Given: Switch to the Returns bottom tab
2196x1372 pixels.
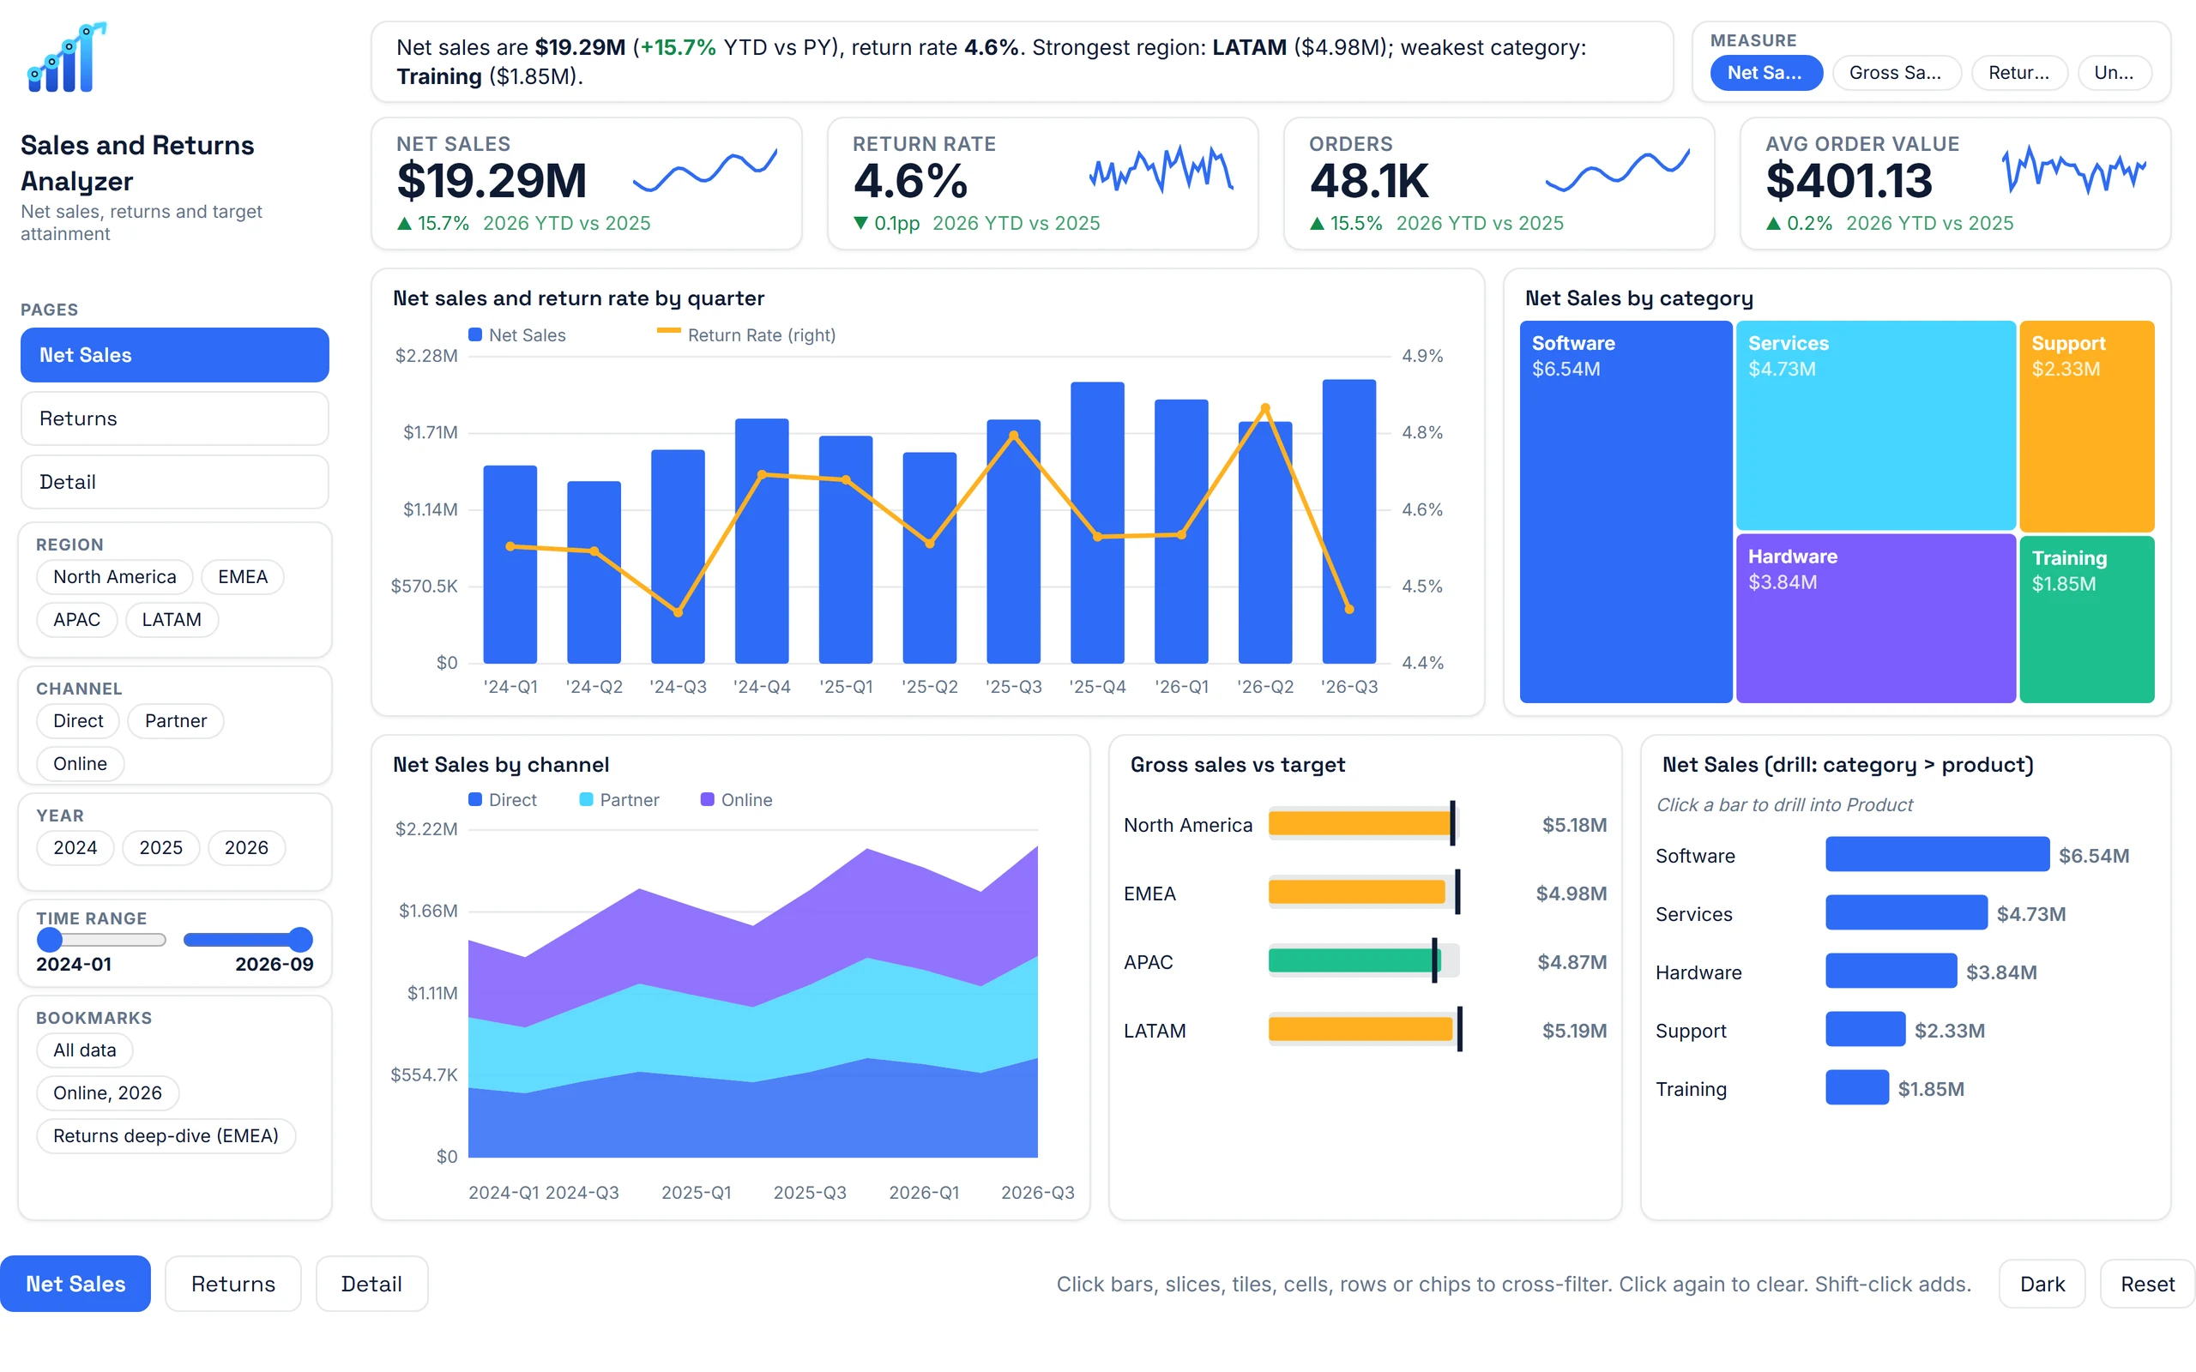Looking at the screenshot, I should point(233,1283).
